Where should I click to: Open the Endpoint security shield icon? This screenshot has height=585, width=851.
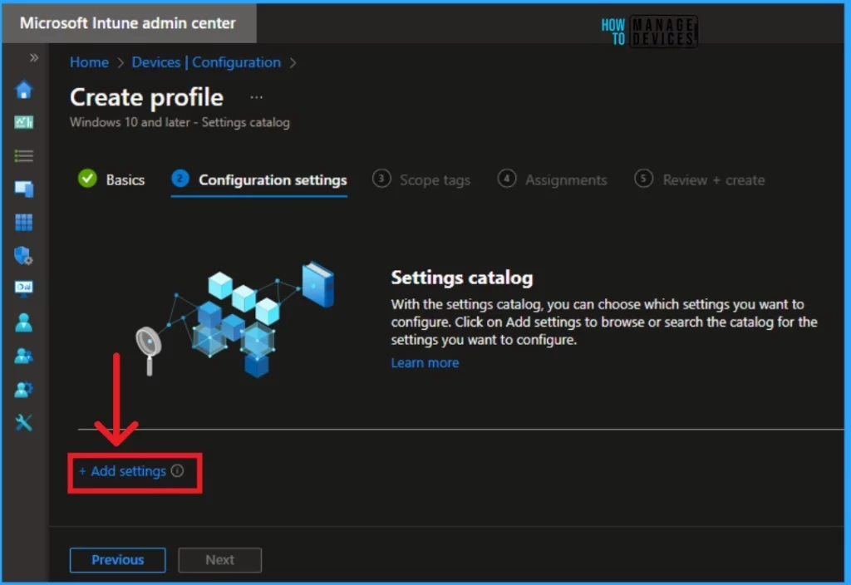[x=23, y=256]
